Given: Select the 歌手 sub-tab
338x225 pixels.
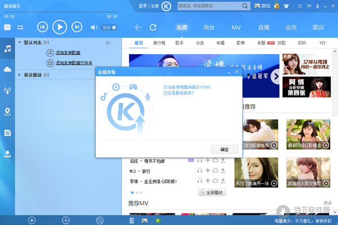Looking at the screenshot, I should [x=179, y=43].
